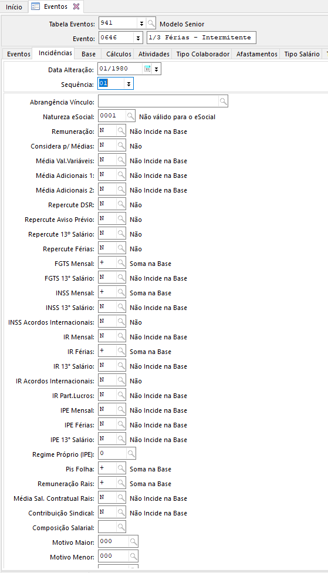Close the Eventos tab

[76, 6]
